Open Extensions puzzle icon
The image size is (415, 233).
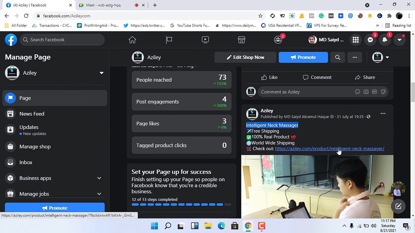[x=389, y=16]
